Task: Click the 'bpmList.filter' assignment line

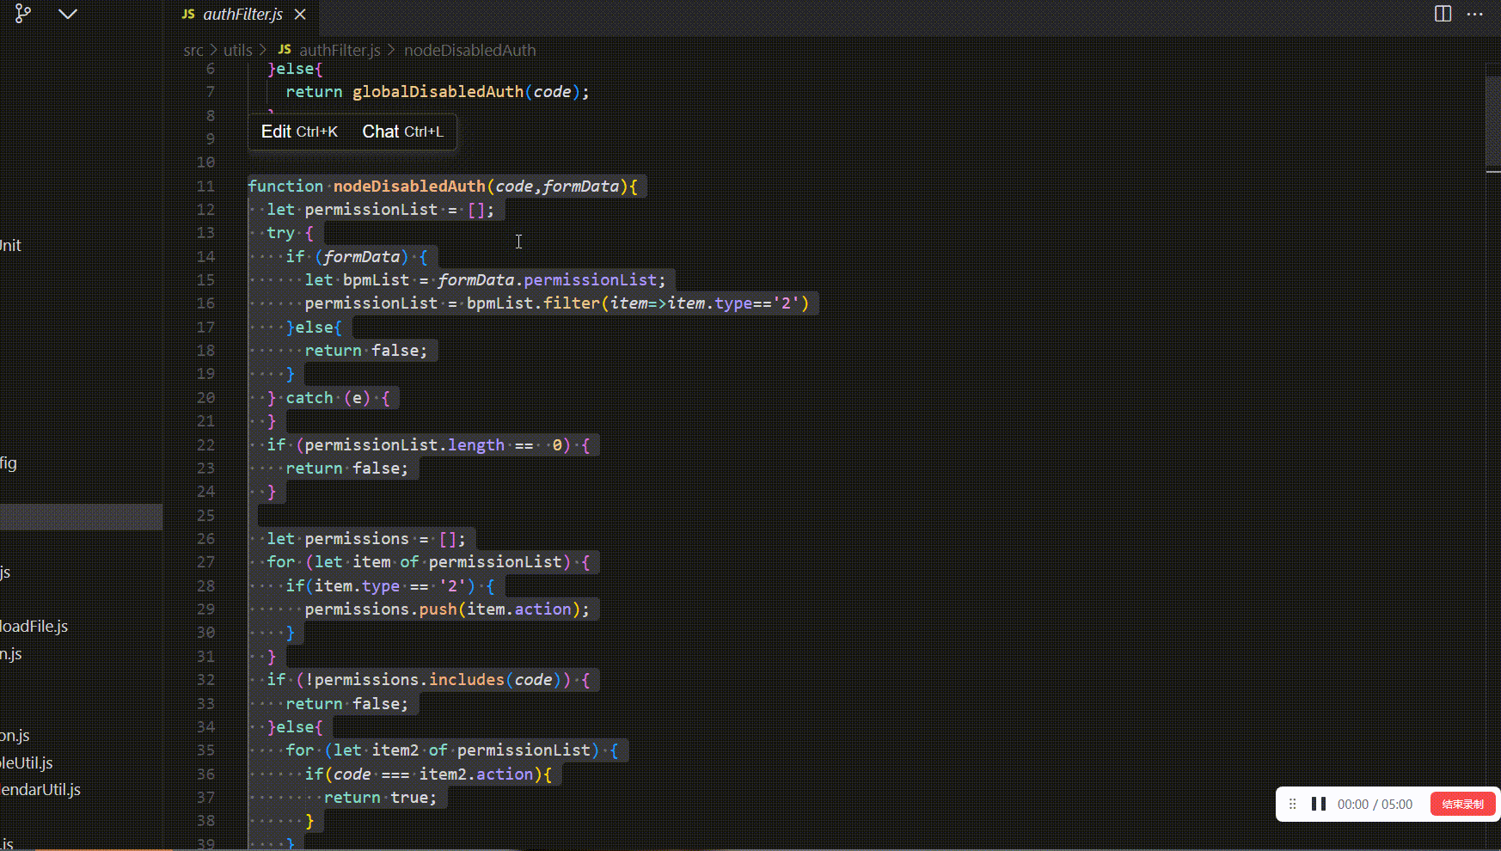Action: pyautogui.click(x=557, y=303)
